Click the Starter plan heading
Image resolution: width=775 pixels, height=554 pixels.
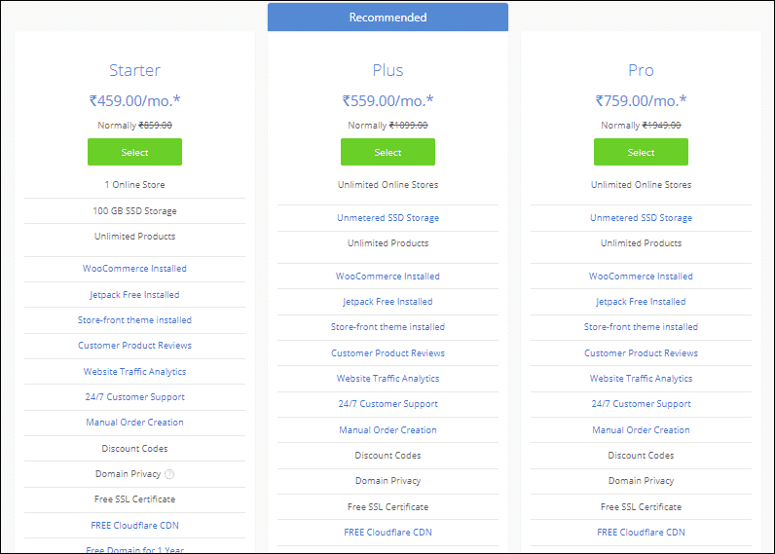pos(135,70)
